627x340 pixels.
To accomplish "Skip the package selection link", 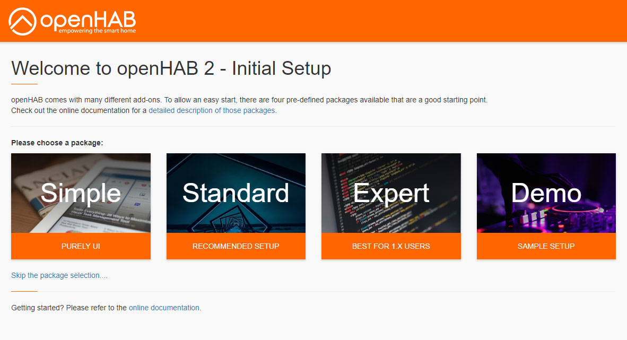I will pyautogui.click(x=59, y=275).
